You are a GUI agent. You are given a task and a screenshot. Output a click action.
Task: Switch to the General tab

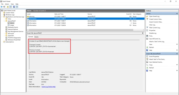pyautogui.click(x=31, y=37)
